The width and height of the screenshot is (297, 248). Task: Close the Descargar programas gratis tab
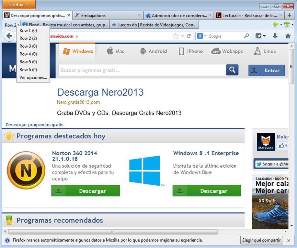coord(69,15)
